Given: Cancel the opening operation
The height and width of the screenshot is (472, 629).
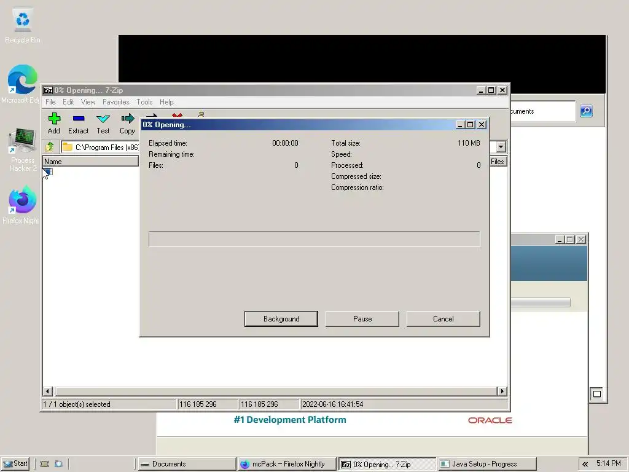Looking at the screenshot, I should (x=443, y=319).
